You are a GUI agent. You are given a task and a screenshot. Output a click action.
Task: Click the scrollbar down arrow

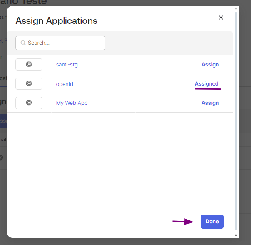pyautogui.click(x=236, y=235)
